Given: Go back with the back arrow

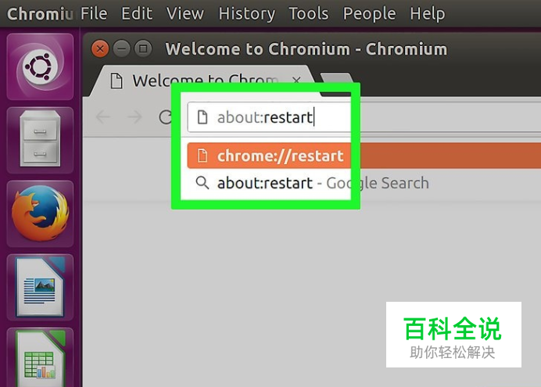Looking at the screenshot, I should click(x=103, y=117).
